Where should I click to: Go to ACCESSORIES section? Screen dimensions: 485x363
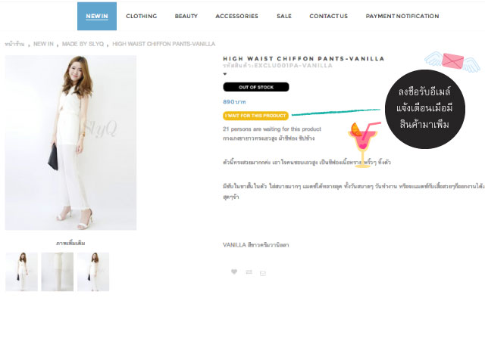point(236,17)
